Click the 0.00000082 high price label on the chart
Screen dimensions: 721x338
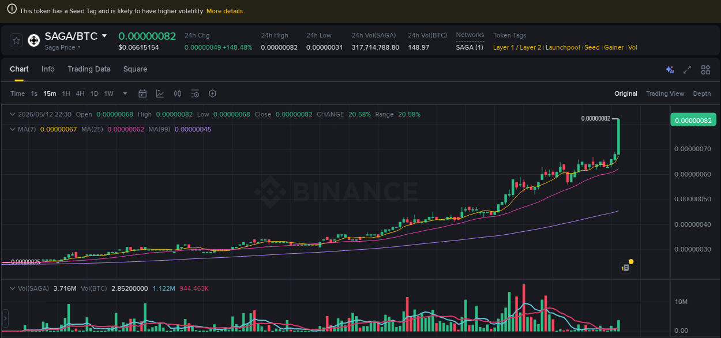pyautogui.click(x=596, y=118)
